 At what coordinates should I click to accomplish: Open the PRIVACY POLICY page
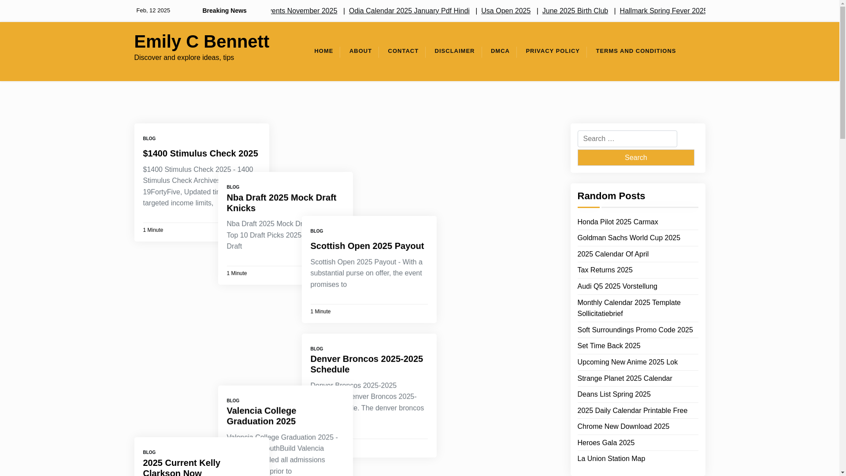click(x=553, y=51)
